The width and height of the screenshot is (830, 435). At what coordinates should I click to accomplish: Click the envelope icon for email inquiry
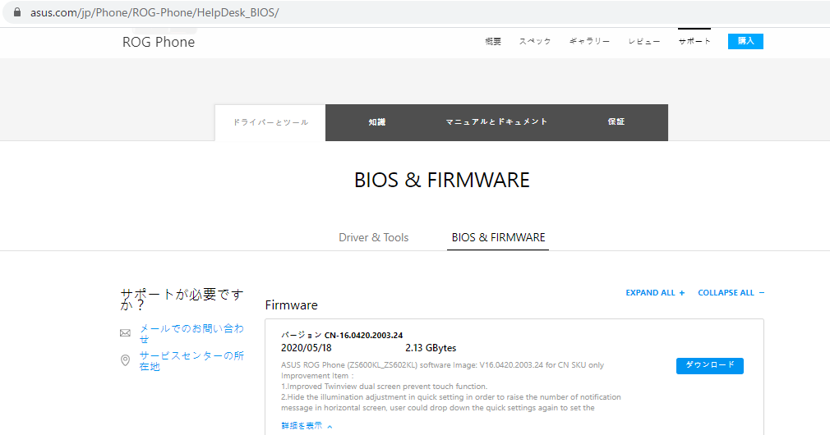tap(125, 333)
